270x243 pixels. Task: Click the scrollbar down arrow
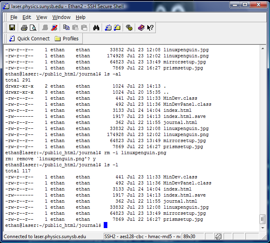point(263,228)
